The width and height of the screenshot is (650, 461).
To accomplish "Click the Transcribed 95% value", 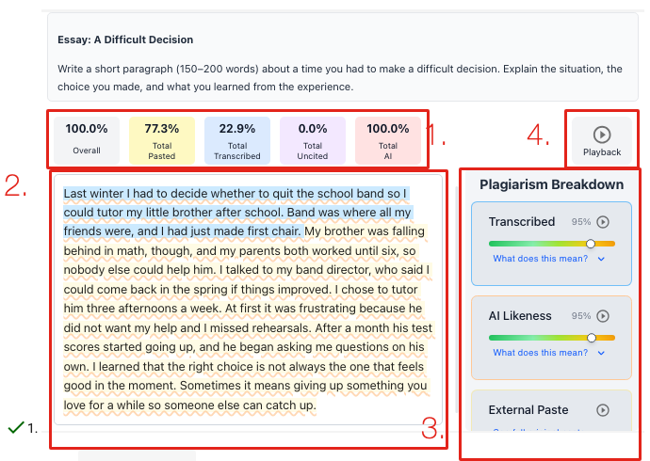I will click(x=581, y=222).
